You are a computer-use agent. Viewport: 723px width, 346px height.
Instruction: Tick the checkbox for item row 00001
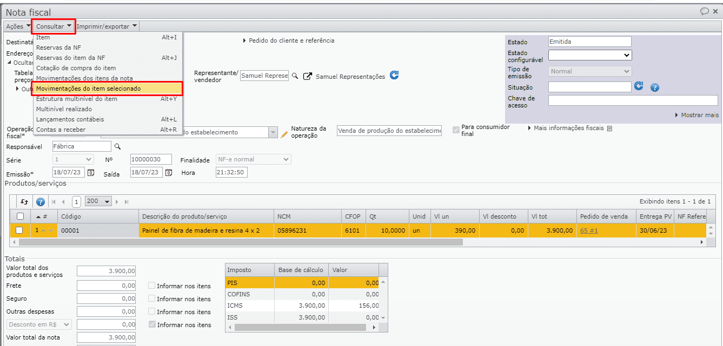(x=20, y=230)
